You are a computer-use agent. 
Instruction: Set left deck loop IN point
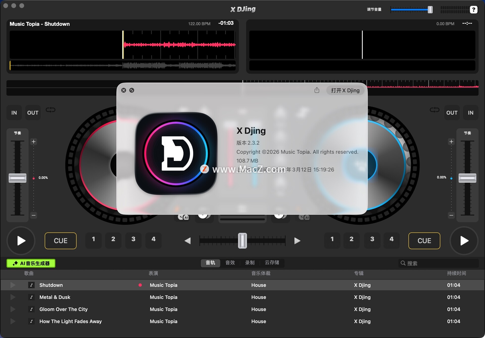(14, 113)
